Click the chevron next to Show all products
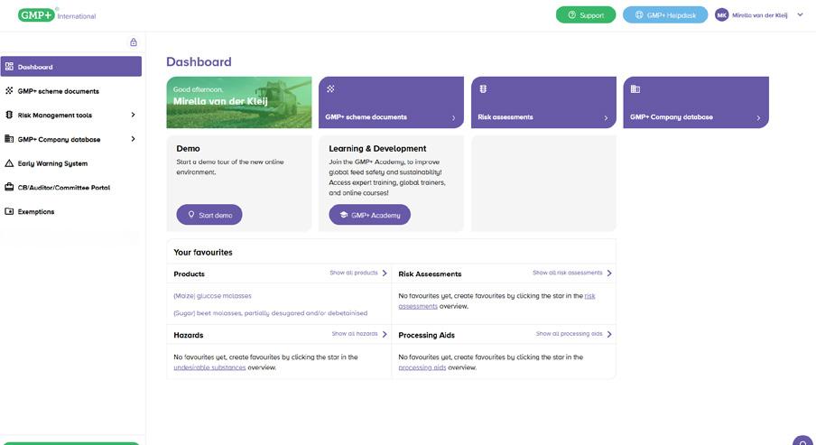Image resolution: width=816 pixels, height=445 pixels. pos(385,273)
